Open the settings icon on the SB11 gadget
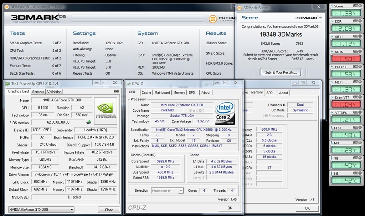The image size is (365, 216). pyautogui.click(x=355, y=36)
